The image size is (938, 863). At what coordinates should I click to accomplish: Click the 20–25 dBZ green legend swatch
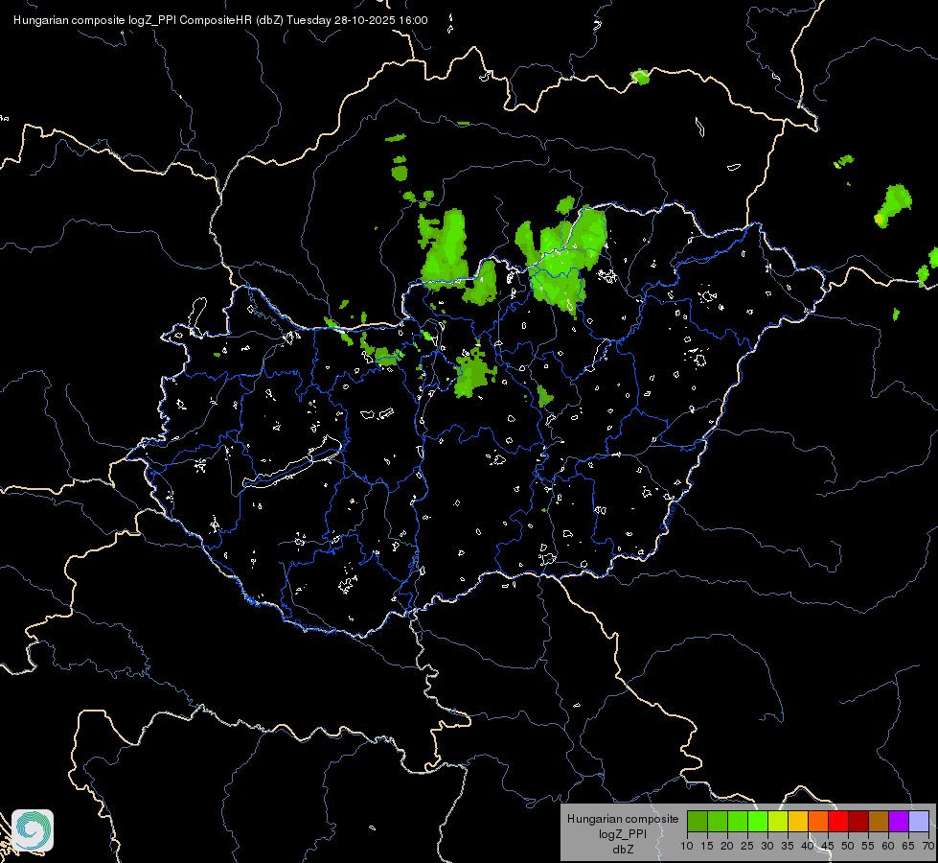738,822
